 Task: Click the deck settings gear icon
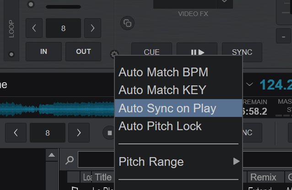(x=114, y=53)
